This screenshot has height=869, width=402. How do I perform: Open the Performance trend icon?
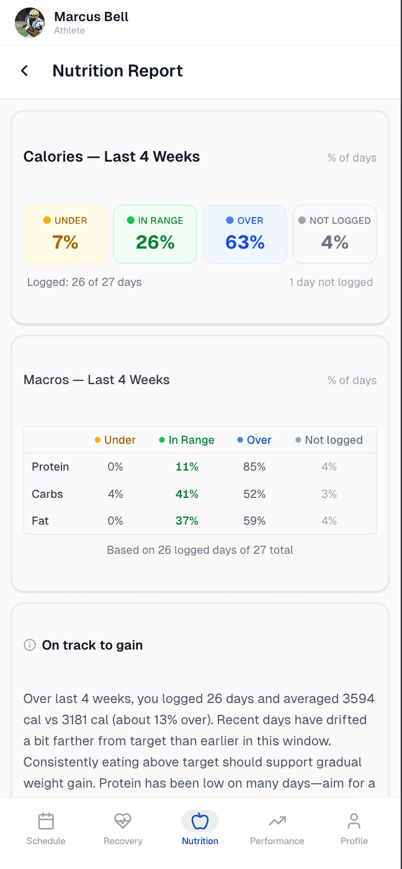pyautogui.click(x=277, y=821)
